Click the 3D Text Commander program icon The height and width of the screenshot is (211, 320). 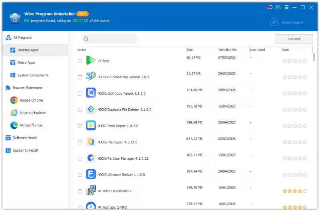pyautogui.click(x=91, y=77)
